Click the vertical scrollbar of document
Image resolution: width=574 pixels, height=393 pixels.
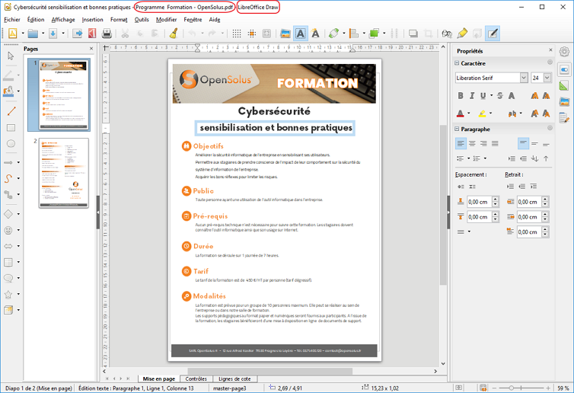[x=443, y=205]
